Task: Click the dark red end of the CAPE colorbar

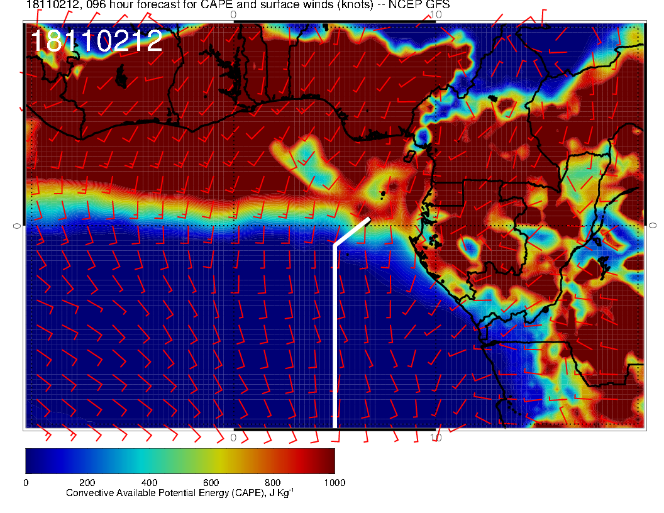Action: [x=326, y=460]
